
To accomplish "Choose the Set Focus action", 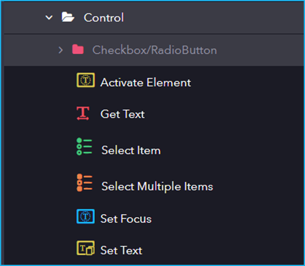I will click(126, 219).
